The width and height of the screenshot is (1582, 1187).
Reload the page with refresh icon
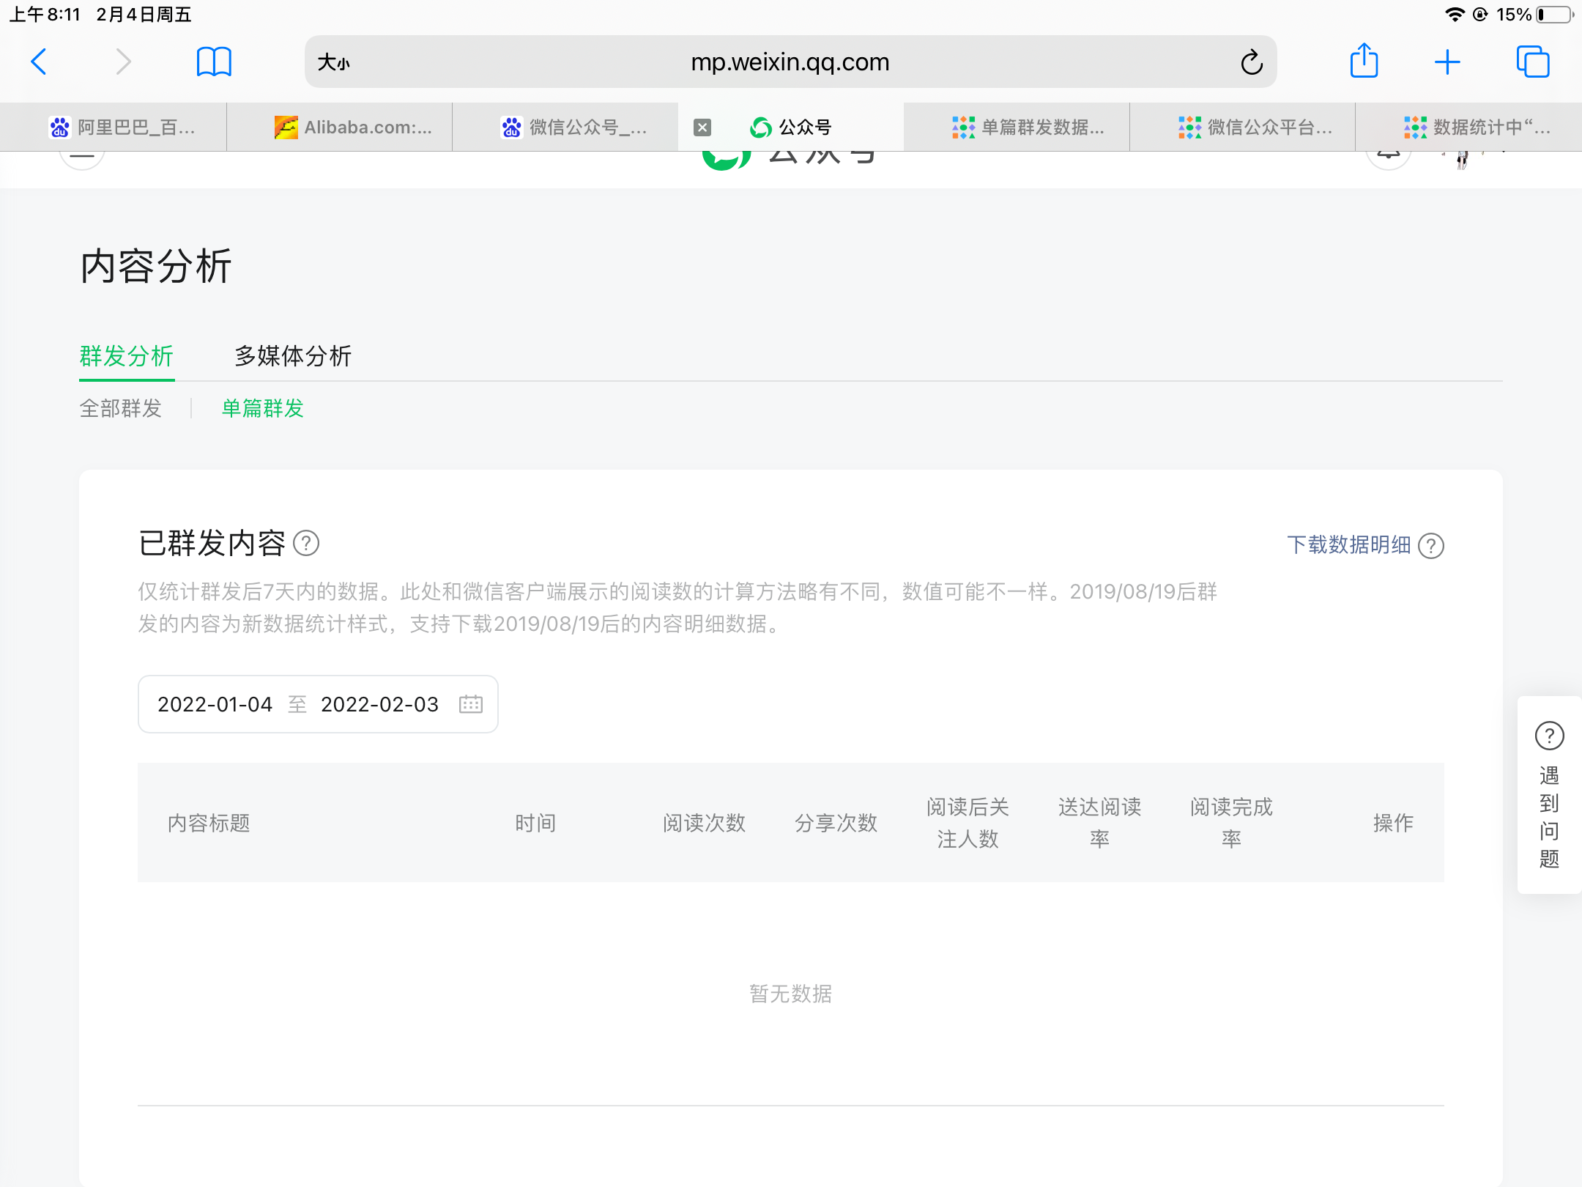(1251, 62)
